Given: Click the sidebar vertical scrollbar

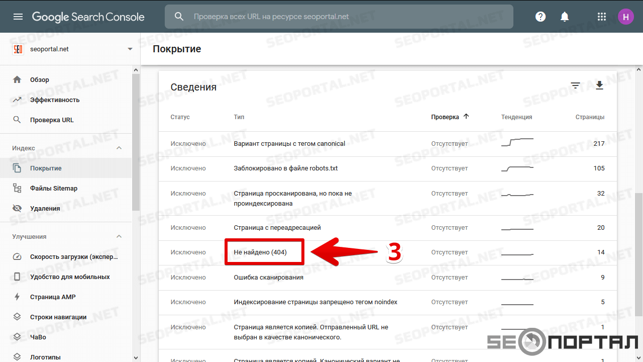Looking at the screenshot, I should pyautogui.click(x=136, y=141).
